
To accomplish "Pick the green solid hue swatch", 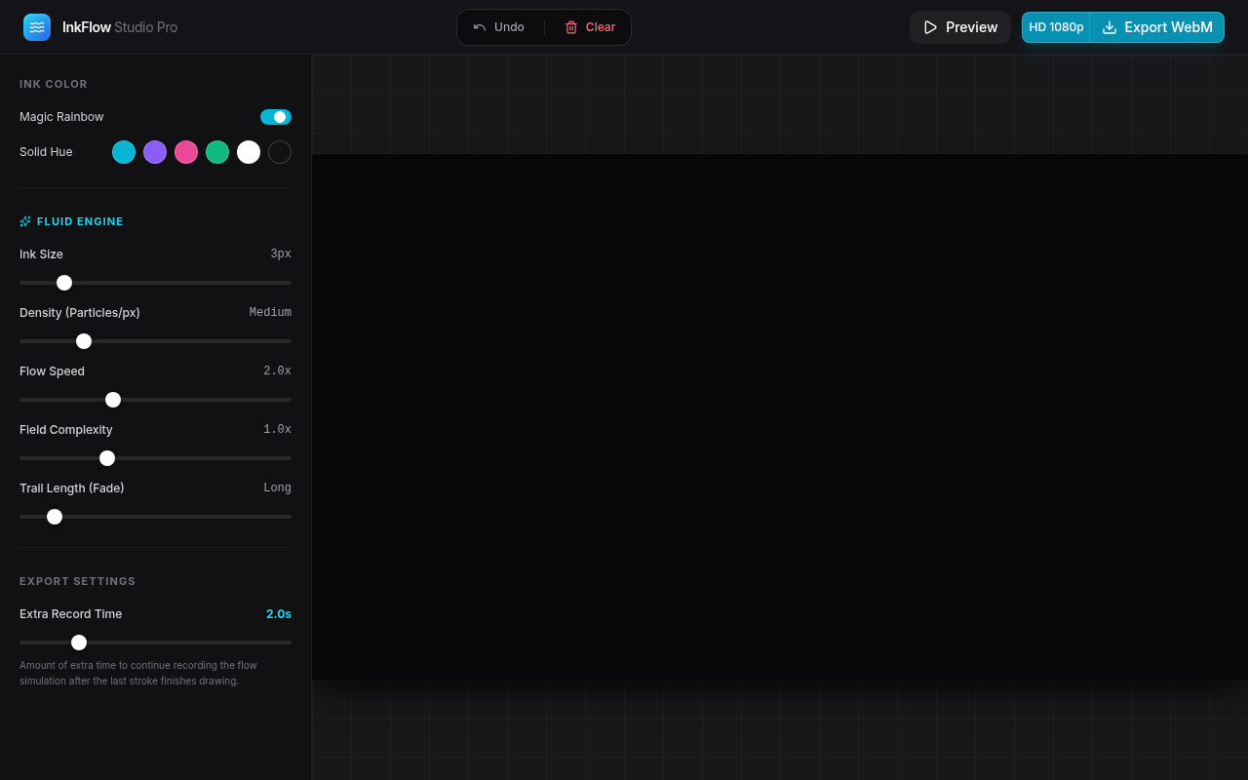I will (217, 152).
